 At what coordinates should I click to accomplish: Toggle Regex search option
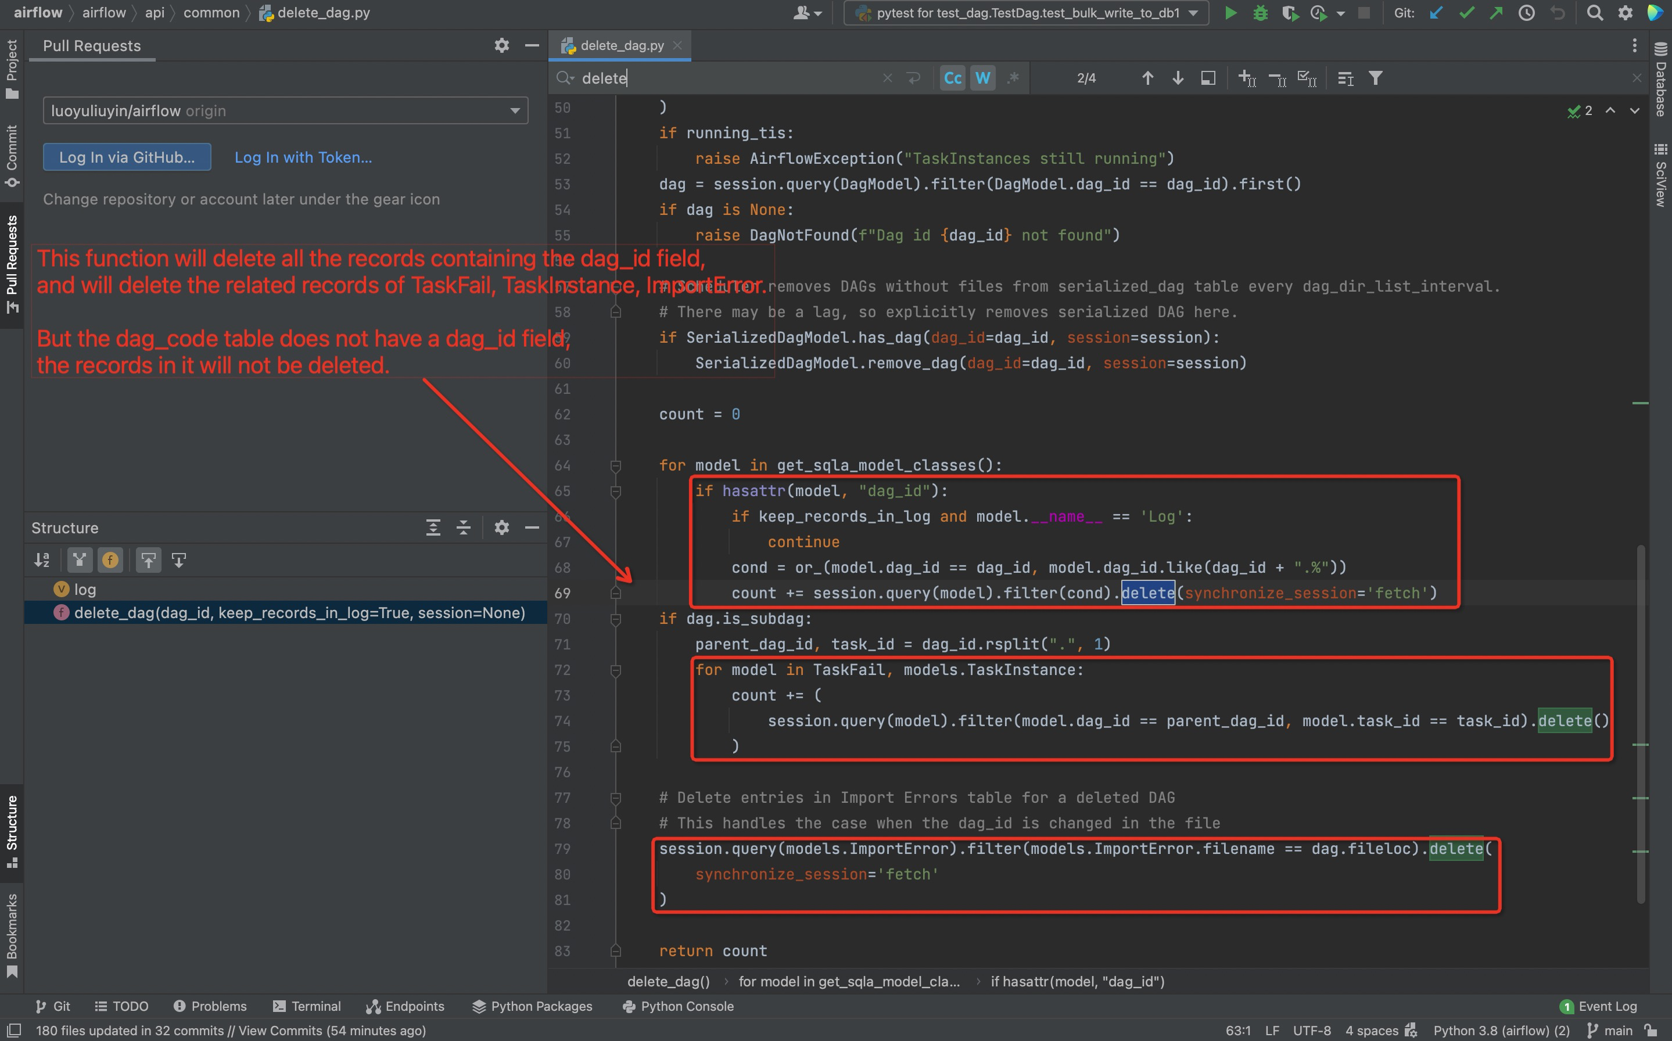coord(1013,78)
